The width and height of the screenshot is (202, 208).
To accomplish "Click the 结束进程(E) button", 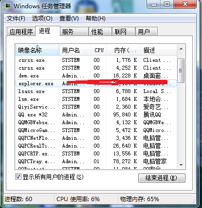I will pyautogui.click(x=162, y=178).
